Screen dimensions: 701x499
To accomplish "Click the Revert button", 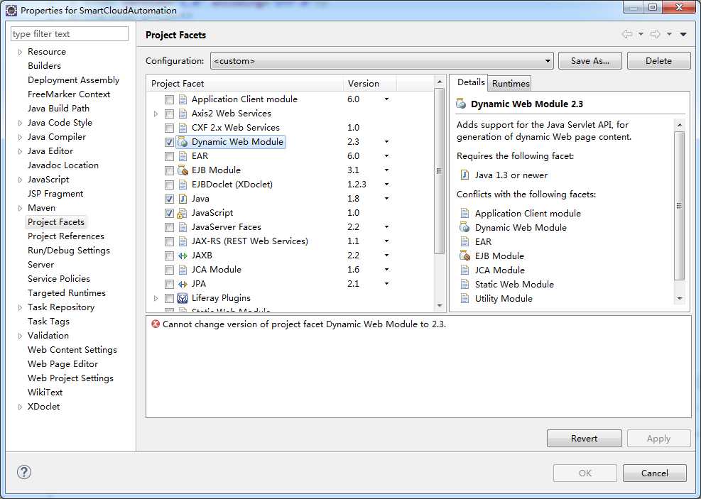I will [x=584, y=438].
